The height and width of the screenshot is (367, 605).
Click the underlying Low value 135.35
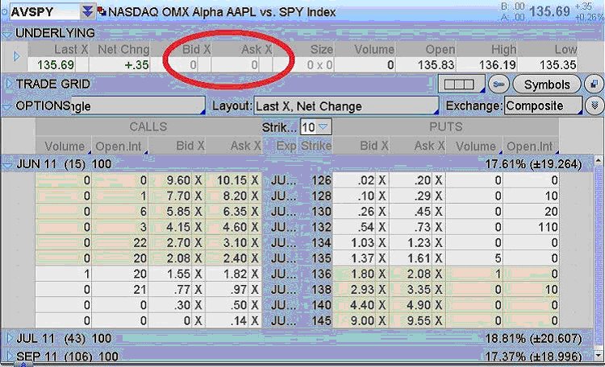pyautogui.click(x=558, y=64)
